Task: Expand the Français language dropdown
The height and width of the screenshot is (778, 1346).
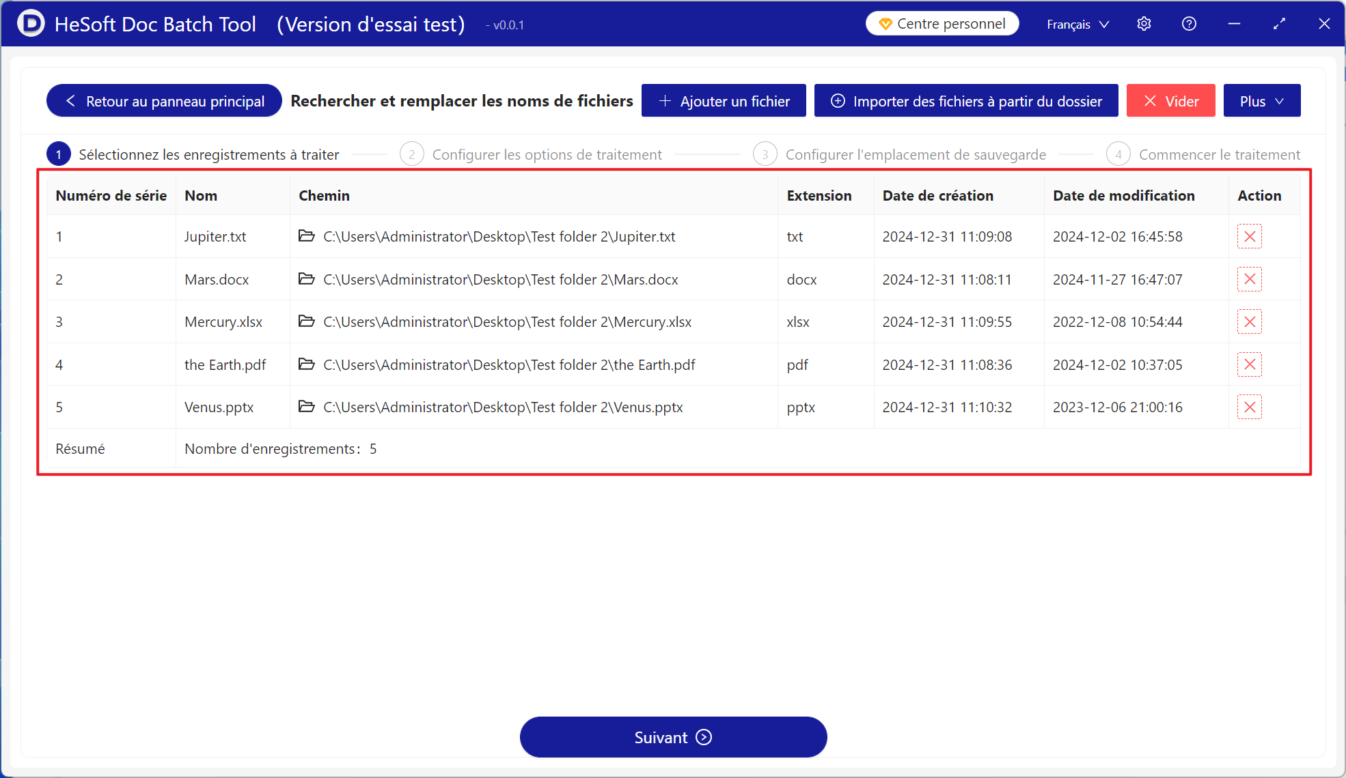Action: coord(1077,25)
